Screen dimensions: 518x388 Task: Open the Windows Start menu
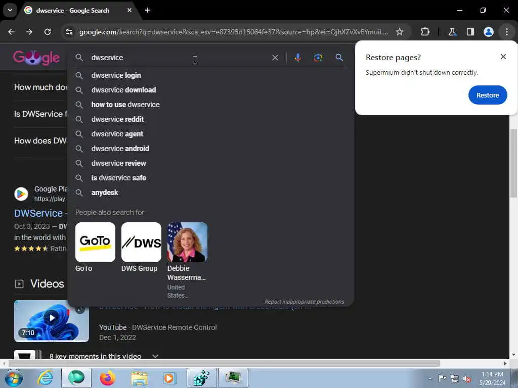click(14, 378)
